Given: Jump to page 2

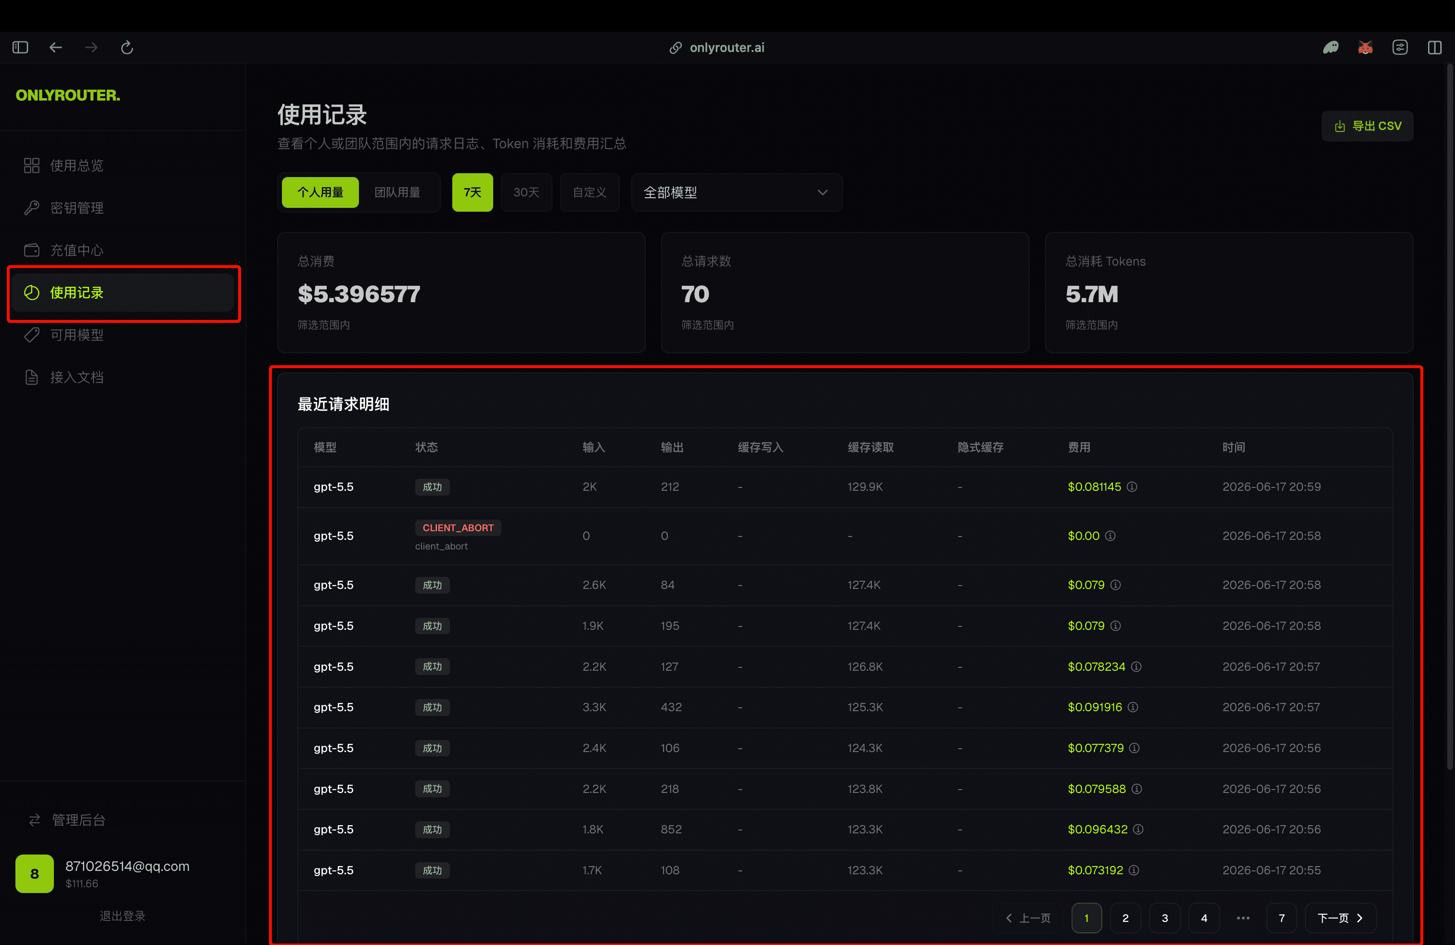Looking at the screenshot, I should pyautogui.click(x=1125, y=918).
